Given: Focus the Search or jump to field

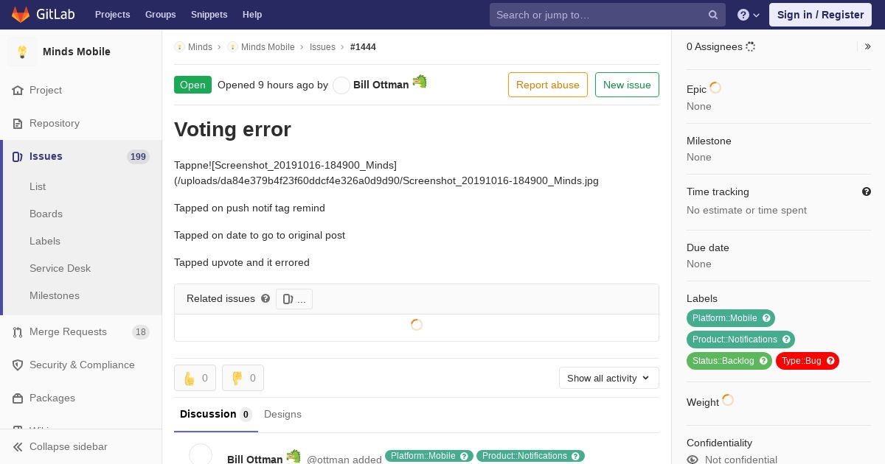Looking at the screenshot, I should coord(608,15).
